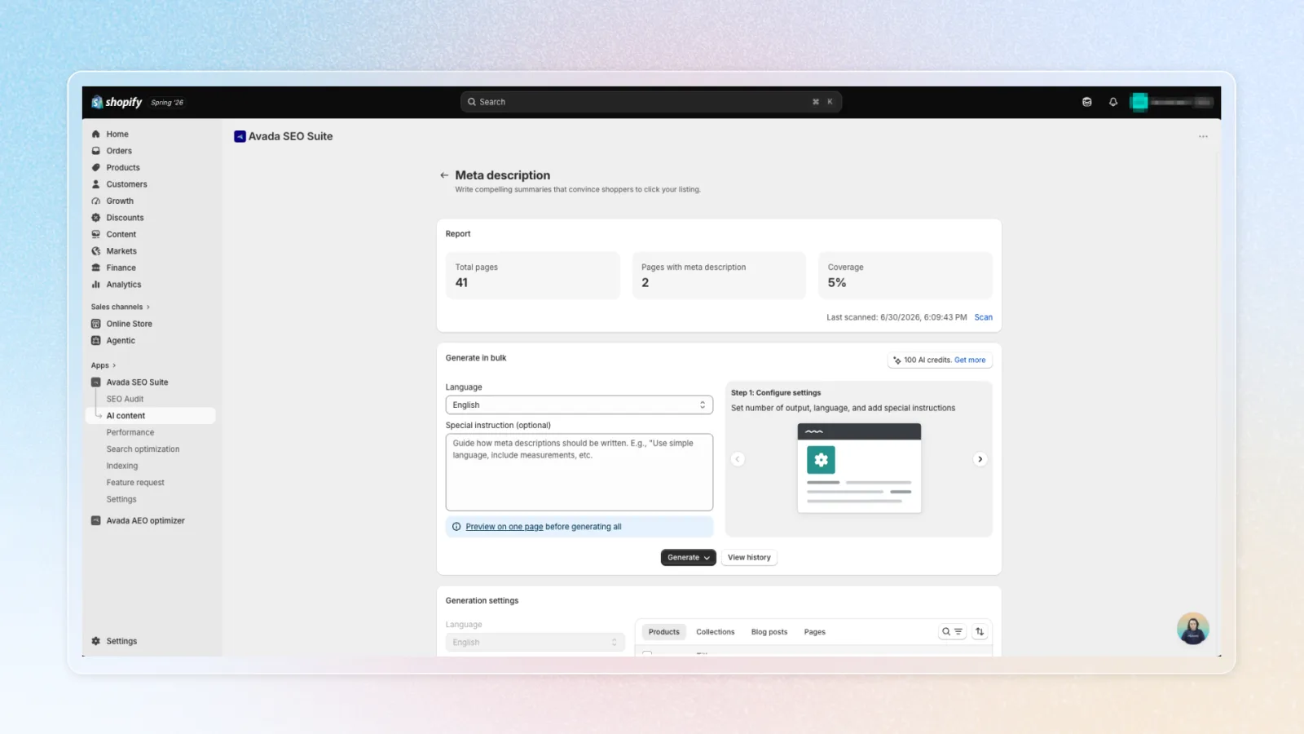Open Feature request submenu item

135,483
